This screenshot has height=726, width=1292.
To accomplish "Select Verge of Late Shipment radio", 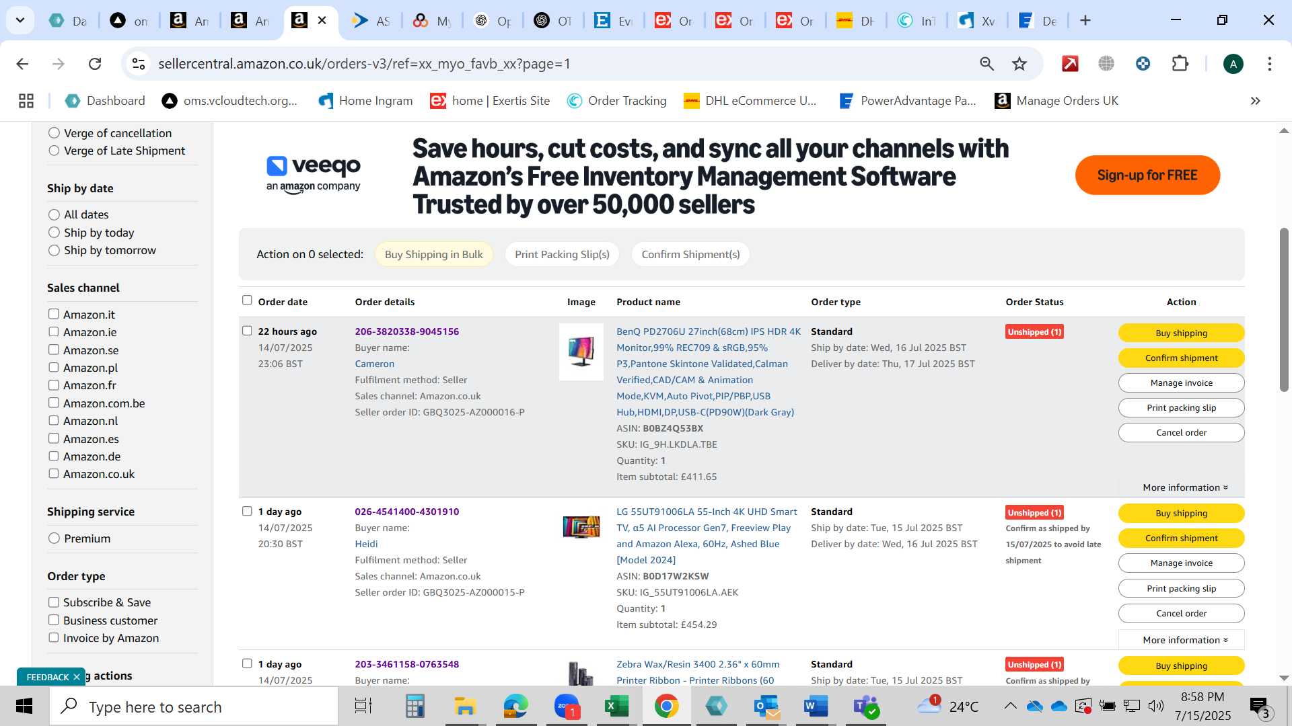I will pyautogui.click(x=54, y=151).
